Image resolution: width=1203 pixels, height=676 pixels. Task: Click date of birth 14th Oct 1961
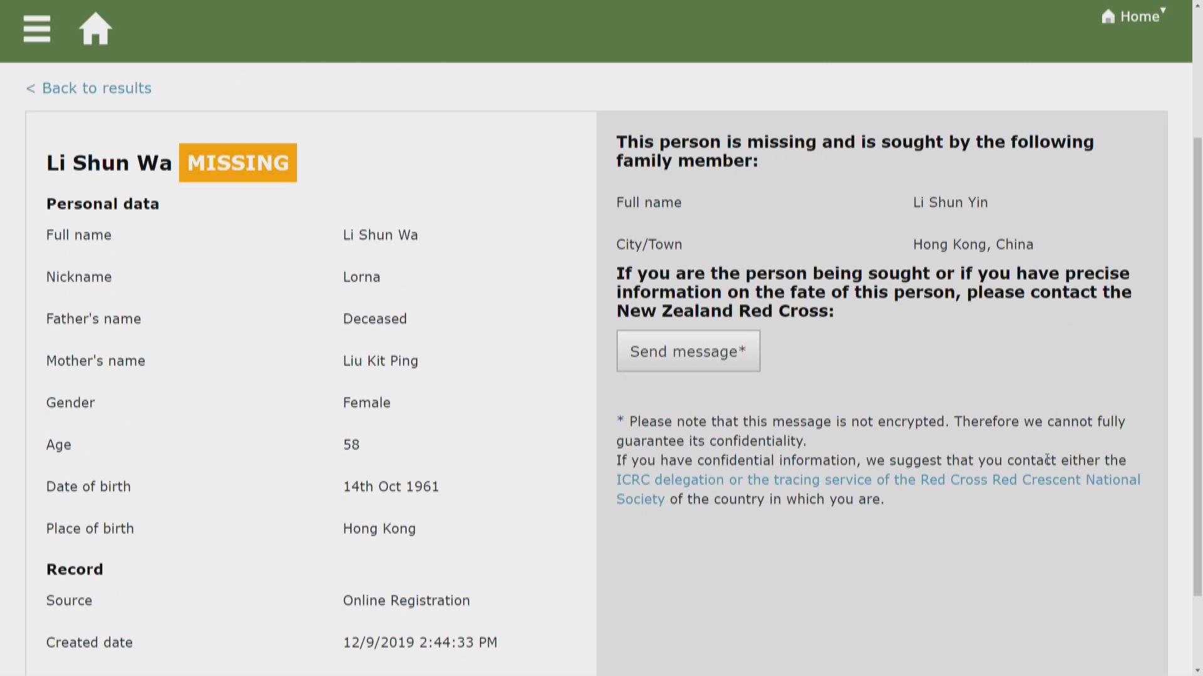tap(391, 487)
